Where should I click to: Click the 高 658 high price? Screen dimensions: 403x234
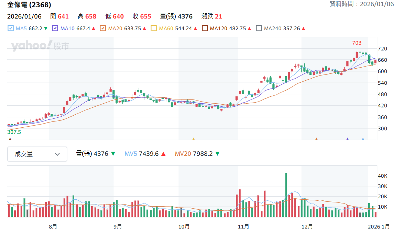[87, 16]
